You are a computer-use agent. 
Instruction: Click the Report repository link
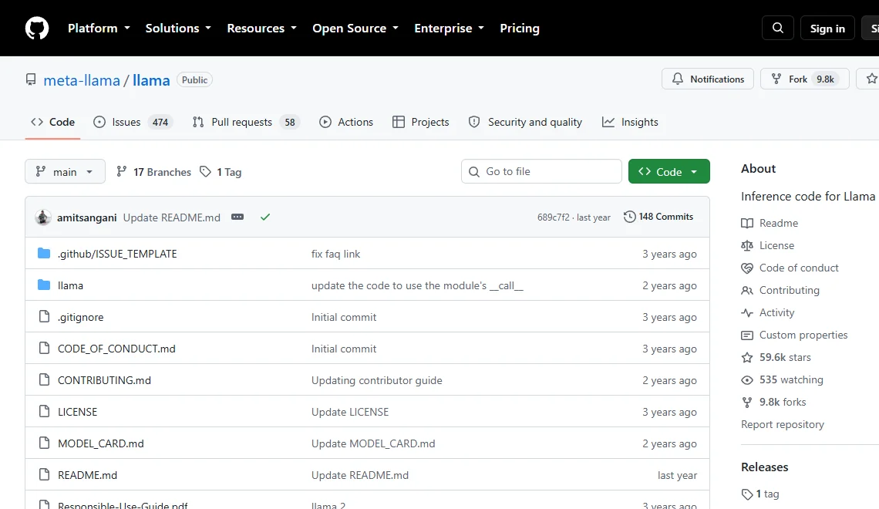(783, 424)
